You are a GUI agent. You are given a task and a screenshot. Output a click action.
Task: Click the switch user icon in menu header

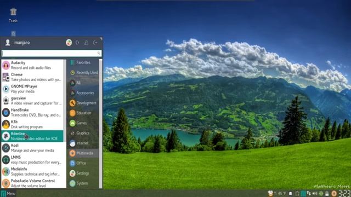86,43
